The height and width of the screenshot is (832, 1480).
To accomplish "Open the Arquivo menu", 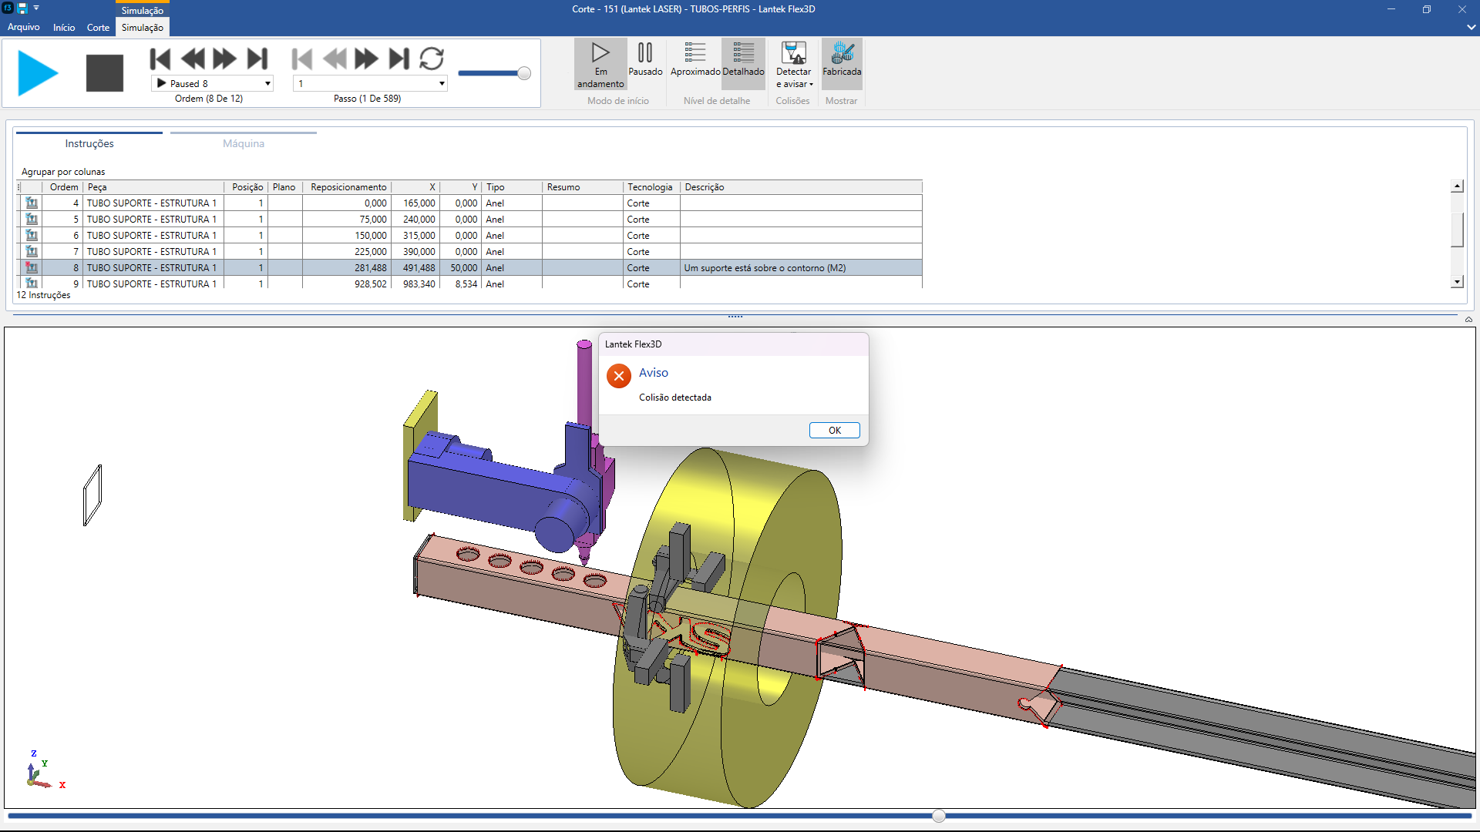I will point(24,27).
